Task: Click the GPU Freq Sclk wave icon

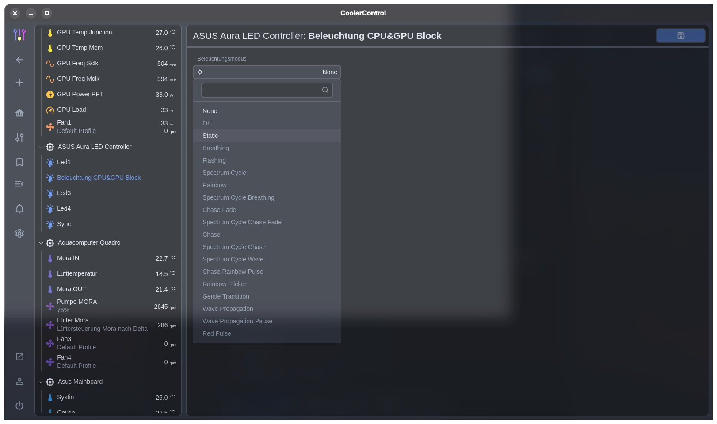Action: tap(50, 64)
